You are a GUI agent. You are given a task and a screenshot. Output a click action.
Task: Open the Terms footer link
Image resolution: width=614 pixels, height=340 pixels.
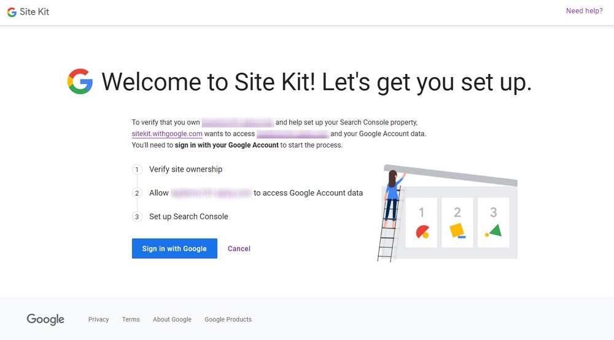[x=131, y=319]
